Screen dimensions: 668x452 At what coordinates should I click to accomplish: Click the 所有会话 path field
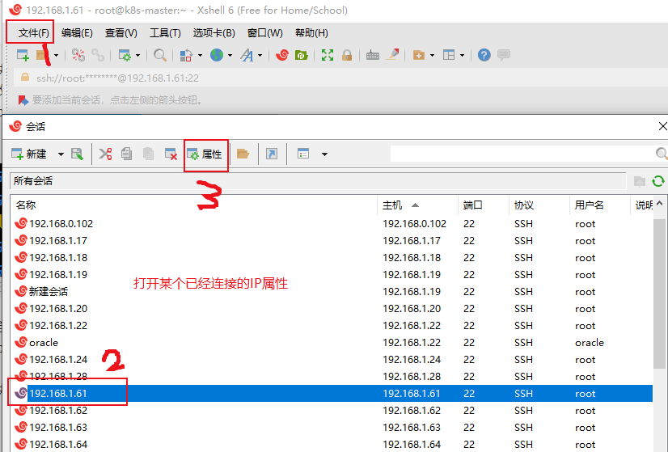point(318,181)
